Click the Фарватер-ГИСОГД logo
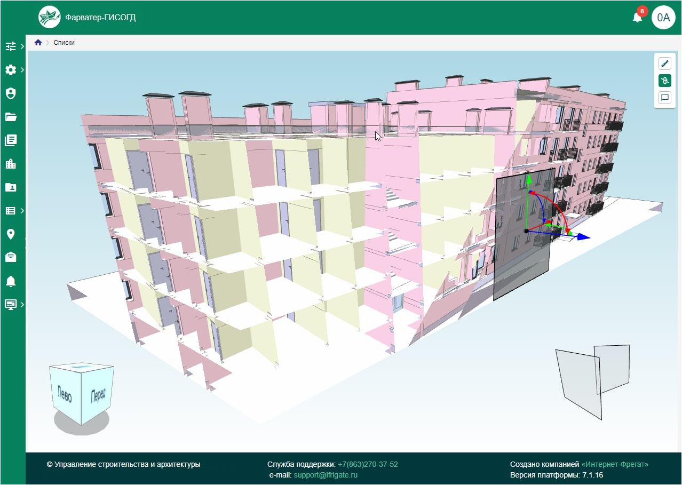This screenshot has width=682, height=485. point(50,18)
